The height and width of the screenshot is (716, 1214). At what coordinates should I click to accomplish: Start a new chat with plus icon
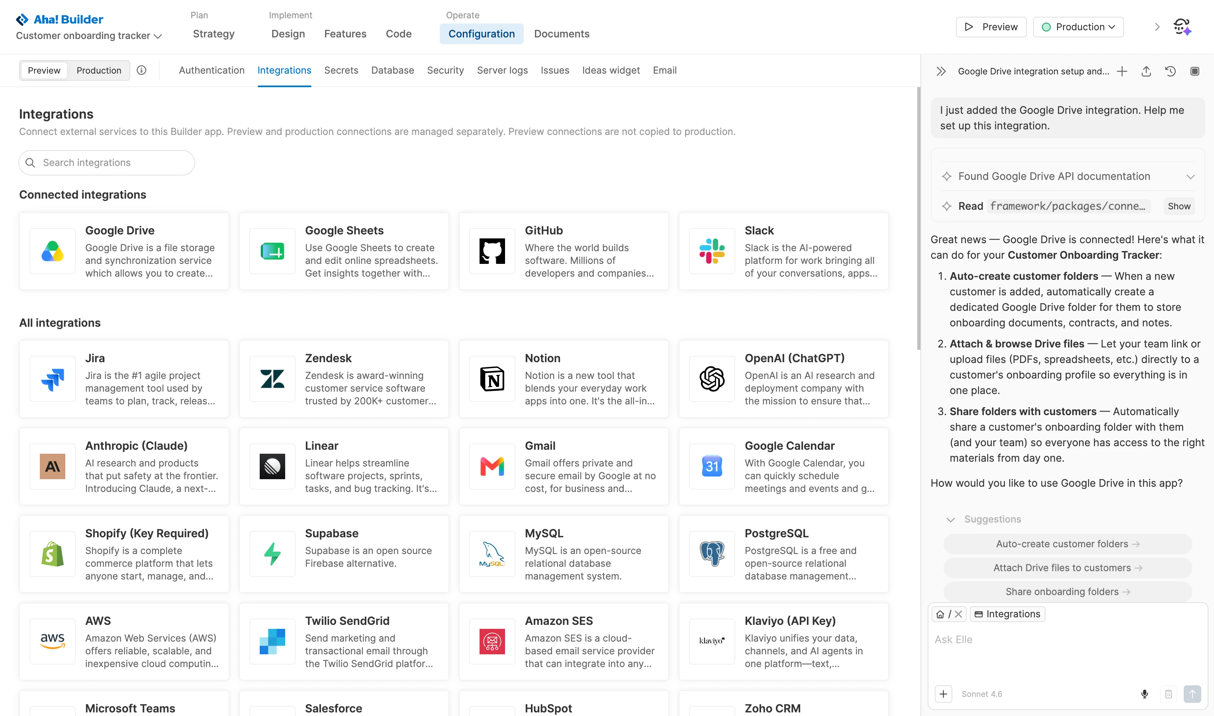click(x=1122, y=71)
